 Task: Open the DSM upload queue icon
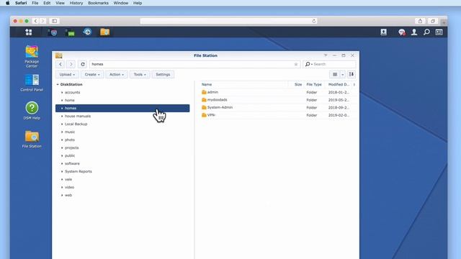pyautogui.click(x=383, y=32)
